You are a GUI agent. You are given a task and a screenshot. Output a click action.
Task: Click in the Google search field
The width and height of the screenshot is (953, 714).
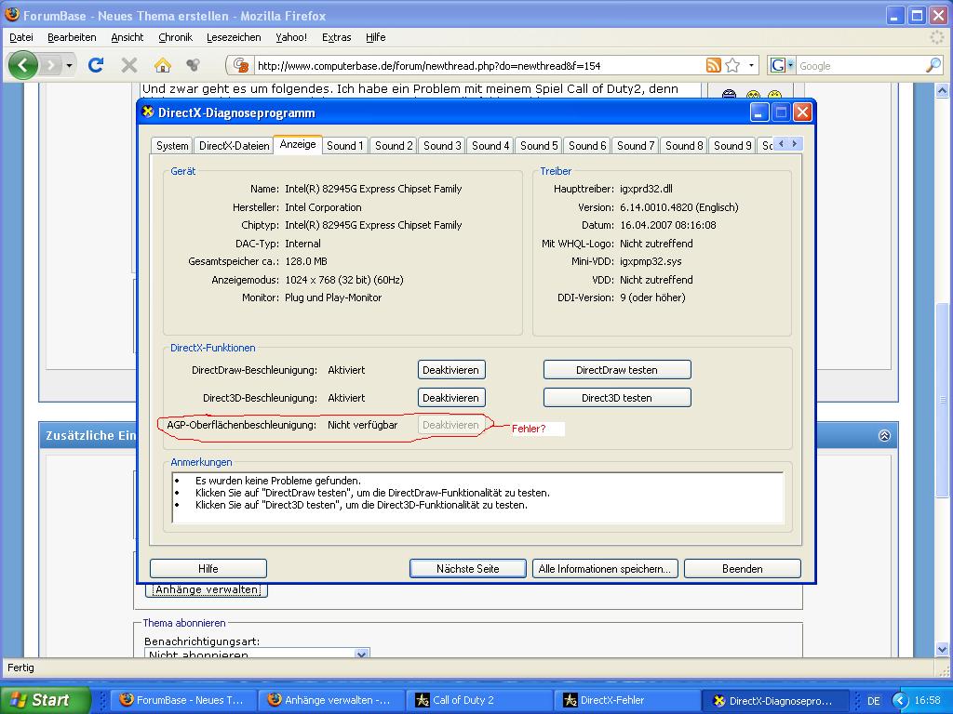coord(859,66)
